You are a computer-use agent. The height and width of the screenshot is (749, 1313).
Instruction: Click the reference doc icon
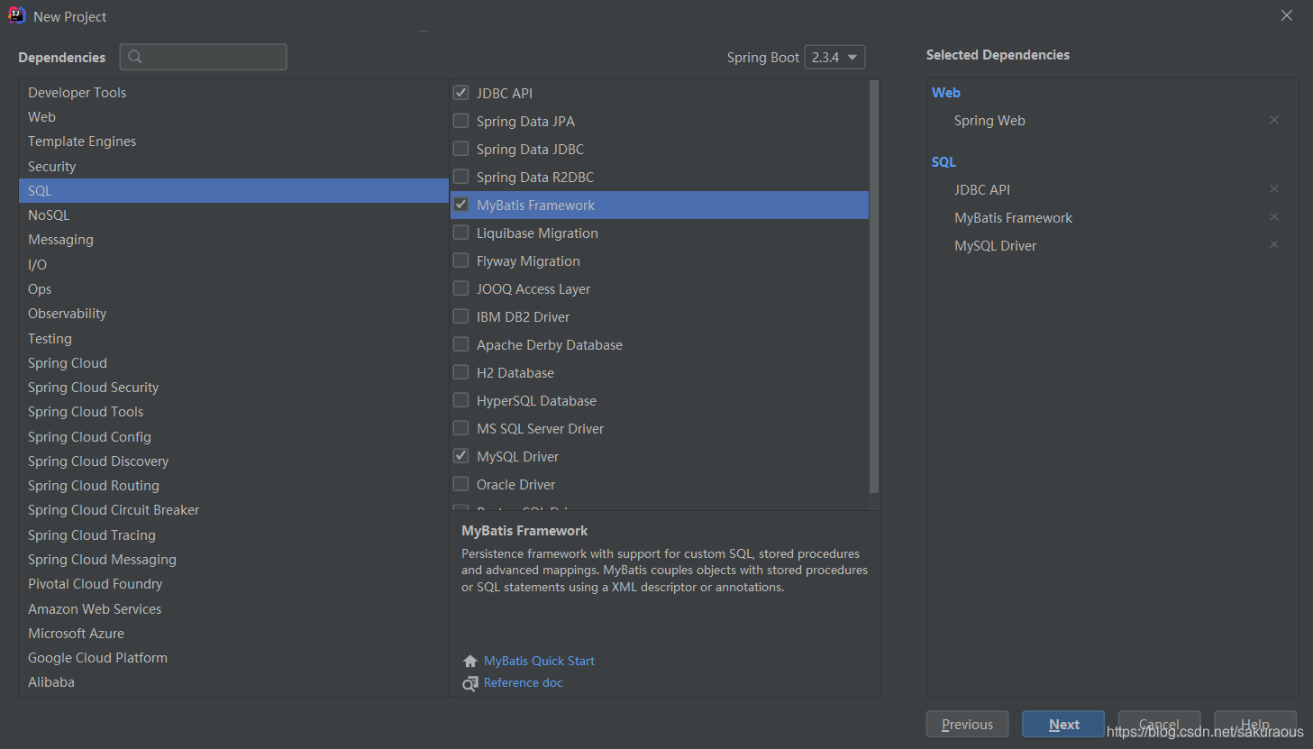click(470, 684)
